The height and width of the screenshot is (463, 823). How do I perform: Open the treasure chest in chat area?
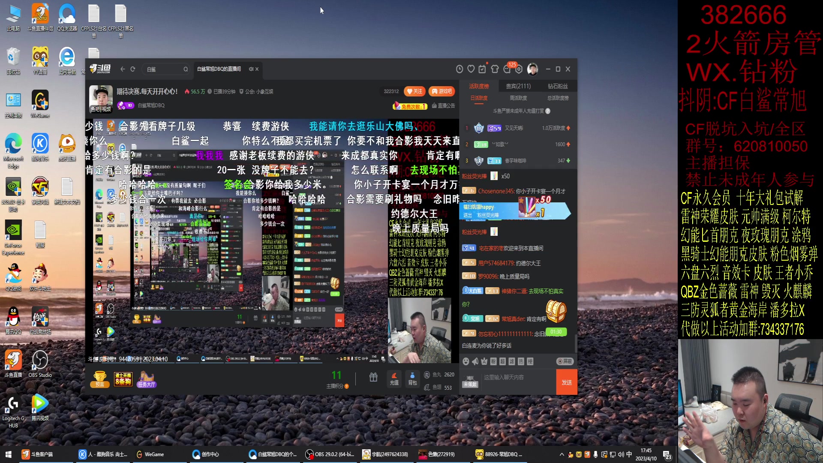tap(556, 311)
